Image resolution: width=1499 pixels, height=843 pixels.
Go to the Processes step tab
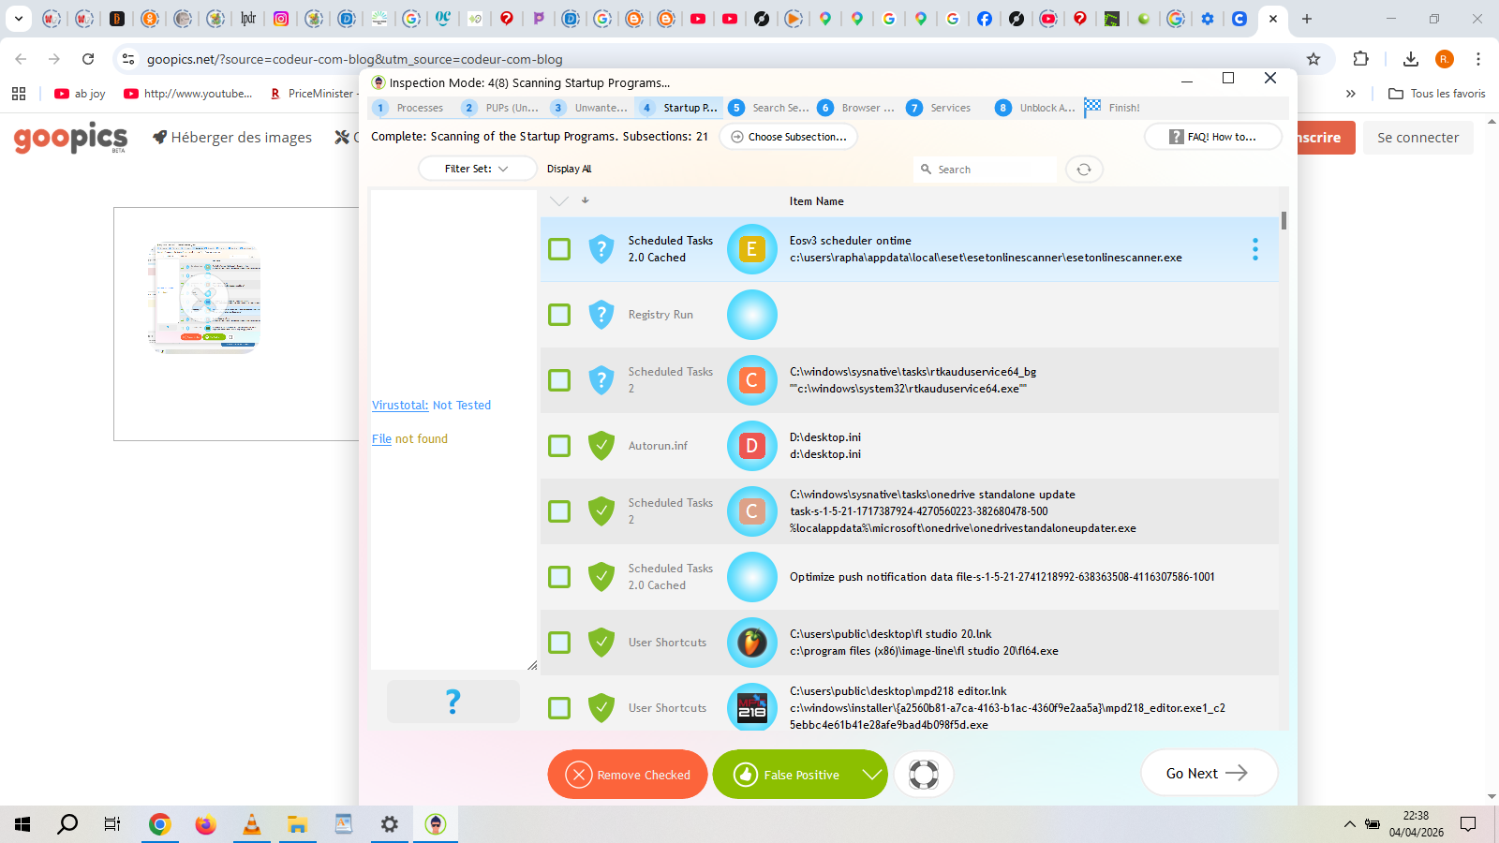click(x=409, y=108)
